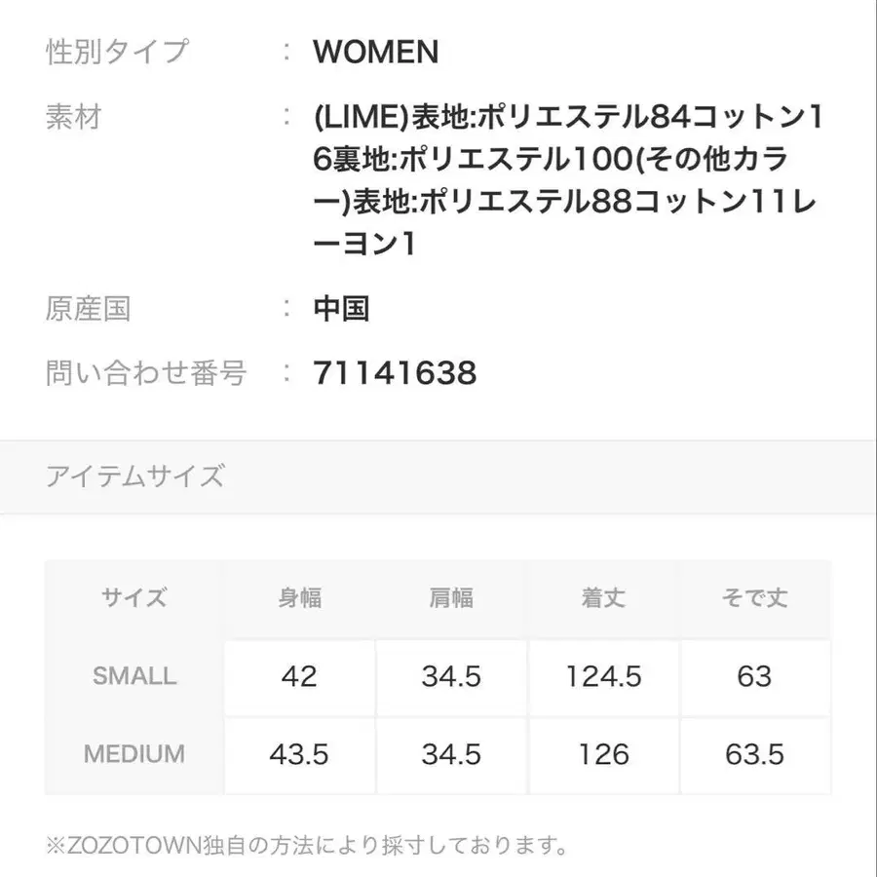Image resolution: width=877 pixels, height=877 pixels.
Task: Click the サイズ column header
Action: 134,598
